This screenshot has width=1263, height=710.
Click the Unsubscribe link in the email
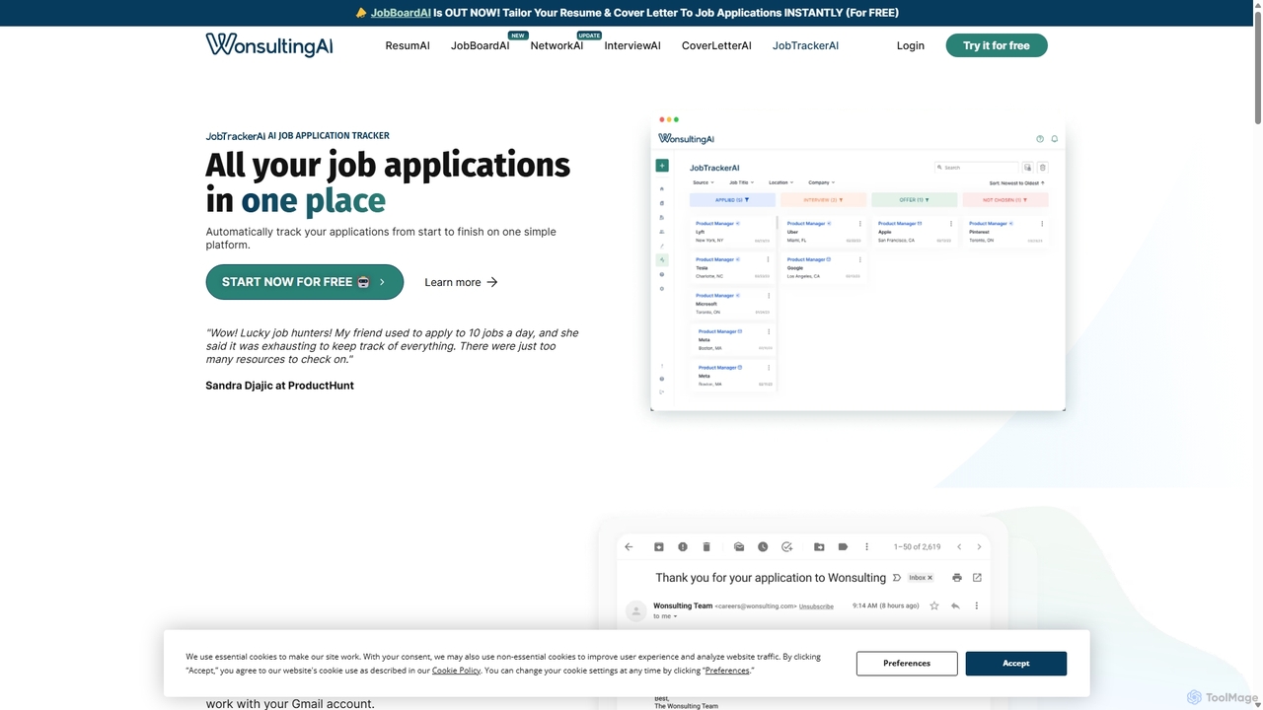816,606
